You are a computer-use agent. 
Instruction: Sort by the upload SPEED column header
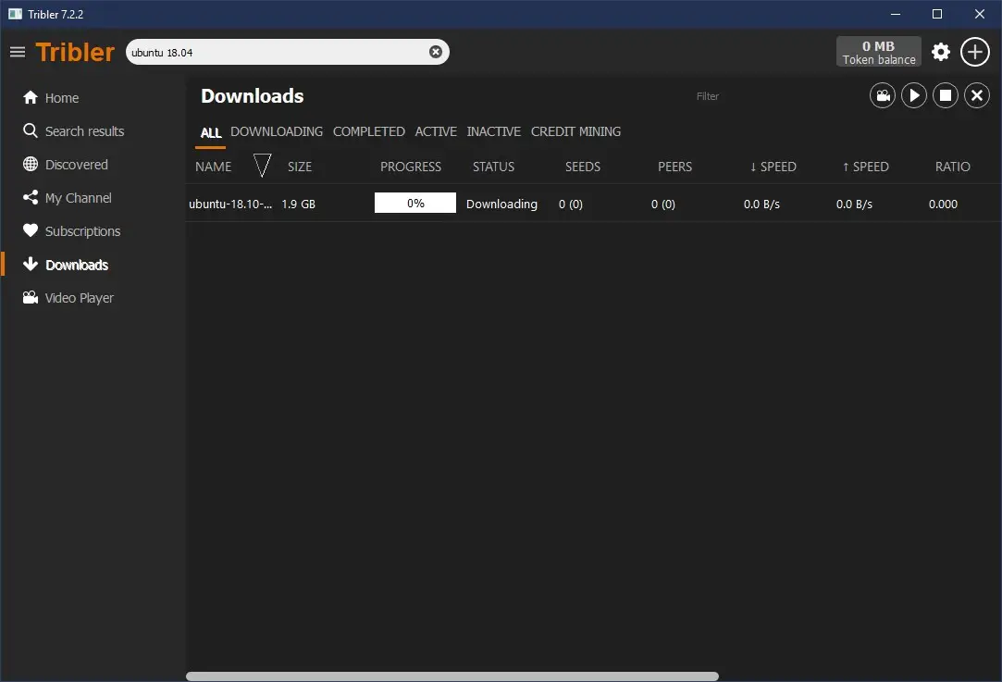865,167
